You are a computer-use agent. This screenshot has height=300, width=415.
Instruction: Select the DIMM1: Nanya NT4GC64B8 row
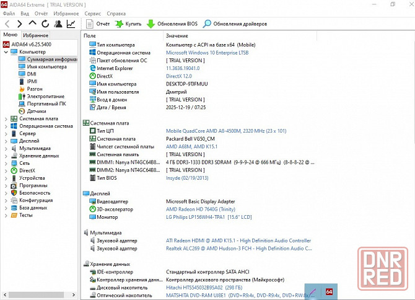point(202,162)
